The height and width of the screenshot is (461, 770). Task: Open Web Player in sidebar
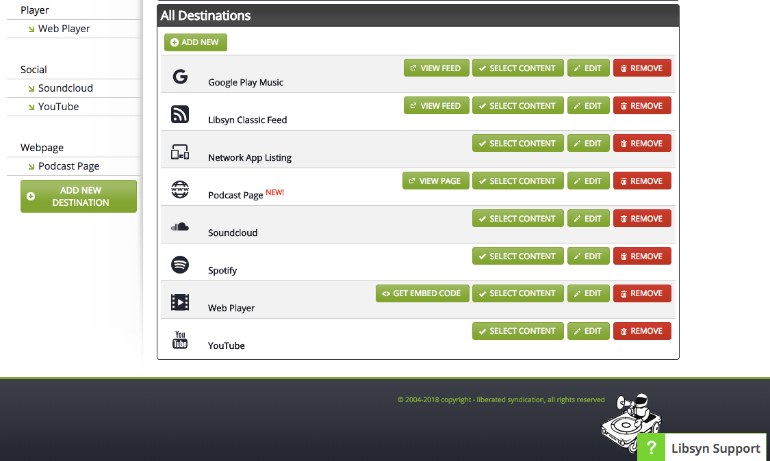point(64,29)
